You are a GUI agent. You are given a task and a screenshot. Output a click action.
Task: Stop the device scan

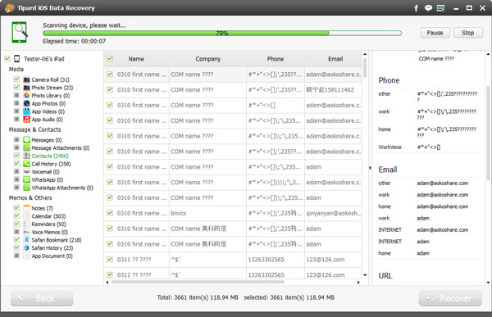coord(467,33)
